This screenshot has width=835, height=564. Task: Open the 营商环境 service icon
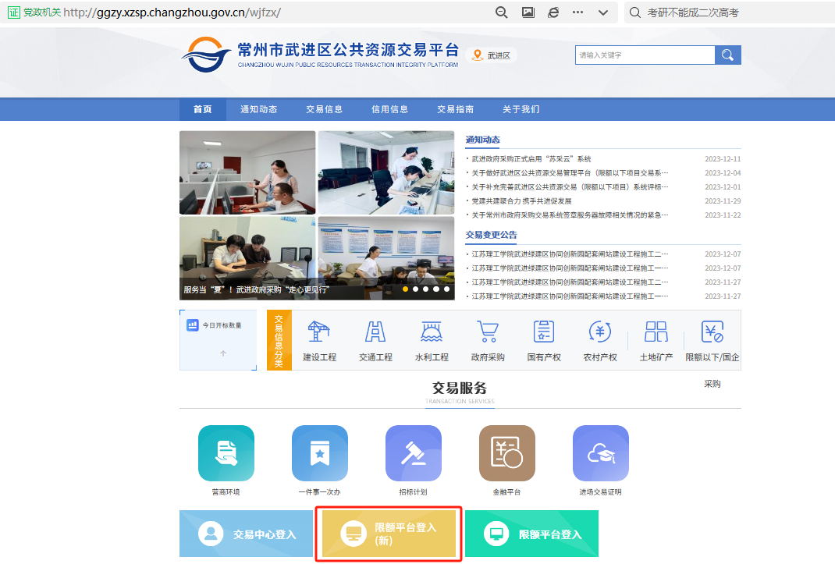click(226, 453)
